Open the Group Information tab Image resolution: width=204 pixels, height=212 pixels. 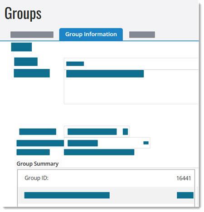click(x=91, y=34)
